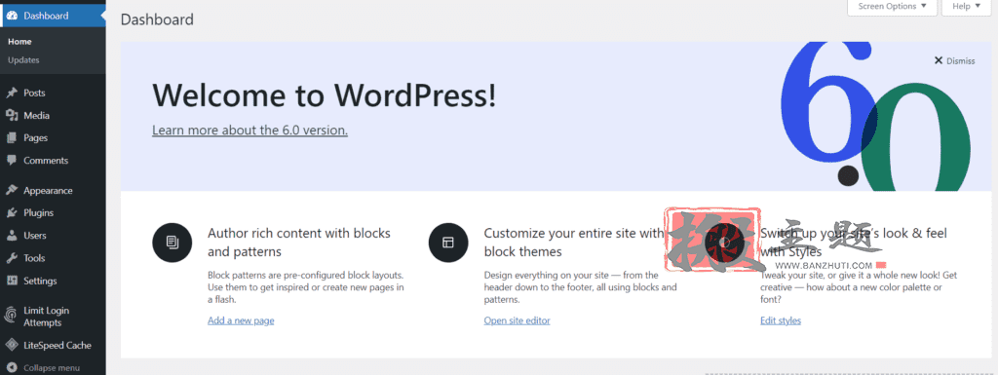Open the Dashboard menu item
This screenshot has width=998, height=375.
coord(53,16)
